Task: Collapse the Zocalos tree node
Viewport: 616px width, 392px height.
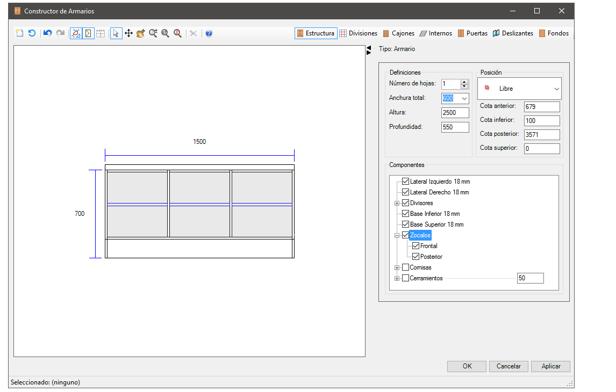Action: 397,235
